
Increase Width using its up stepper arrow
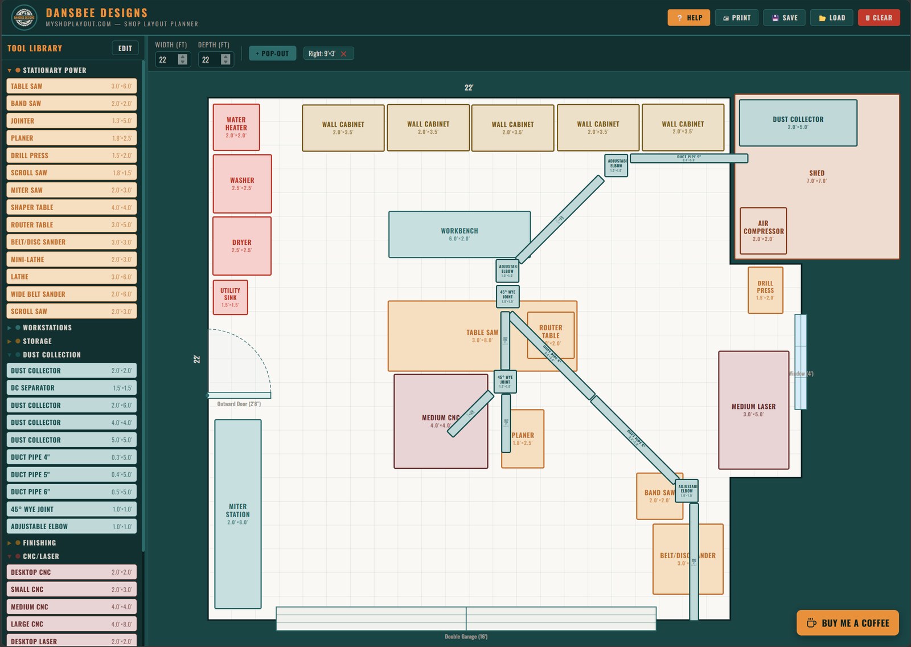pos(183,56)
